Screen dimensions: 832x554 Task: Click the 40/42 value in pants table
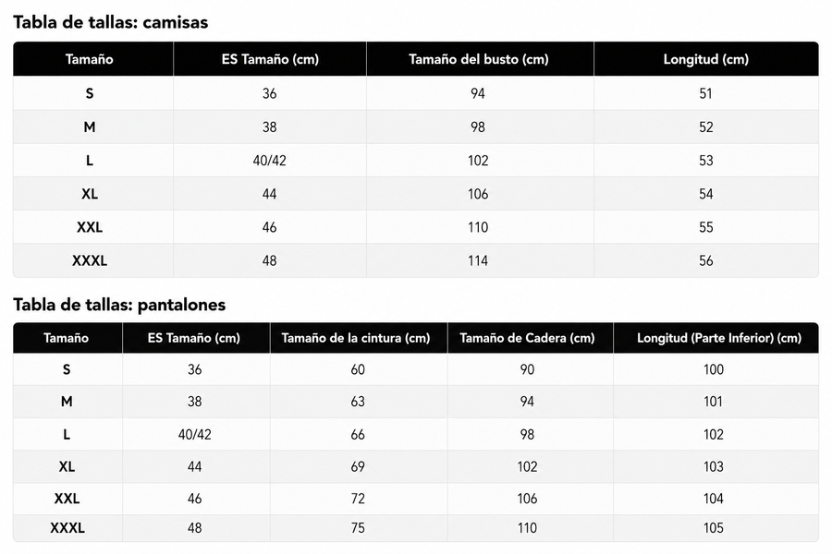(195, 435)
